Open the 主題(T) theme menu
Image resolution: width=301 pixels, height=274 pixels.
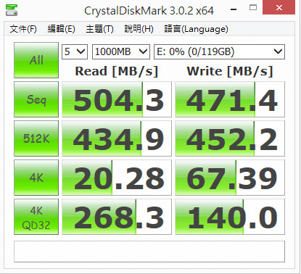(99, 29)
